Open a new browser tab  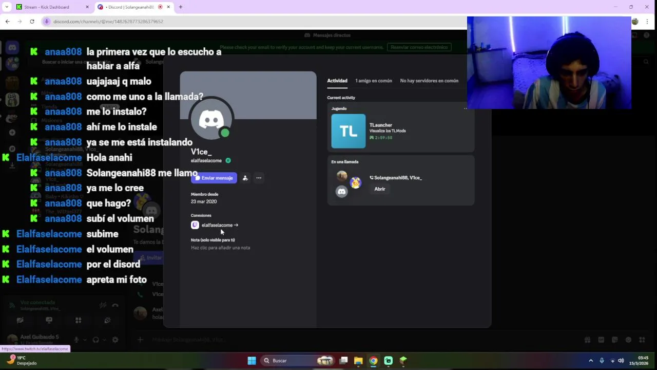181,7
